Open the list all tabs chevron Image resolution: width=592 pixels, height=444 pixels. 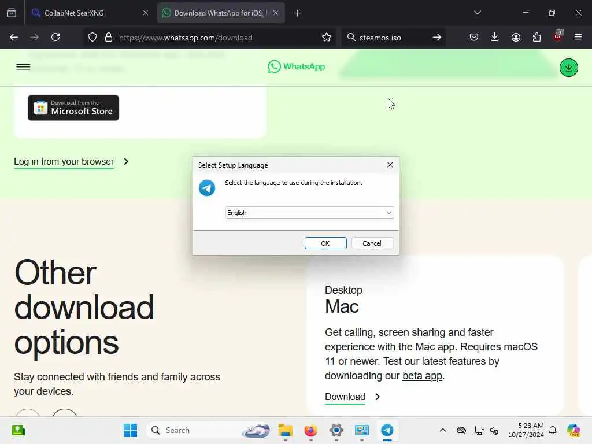(x=477, y=13)
